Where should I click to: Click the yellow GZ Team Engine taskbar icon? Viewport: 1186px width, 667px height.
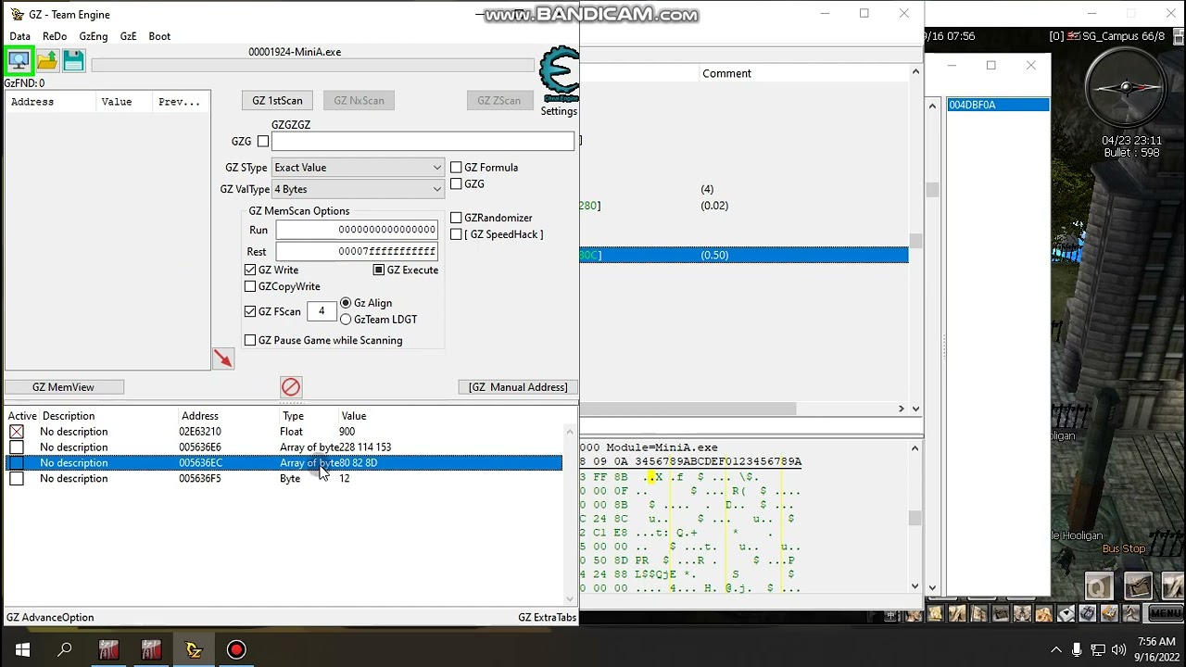pyautogui.click(x=194, y=650)
